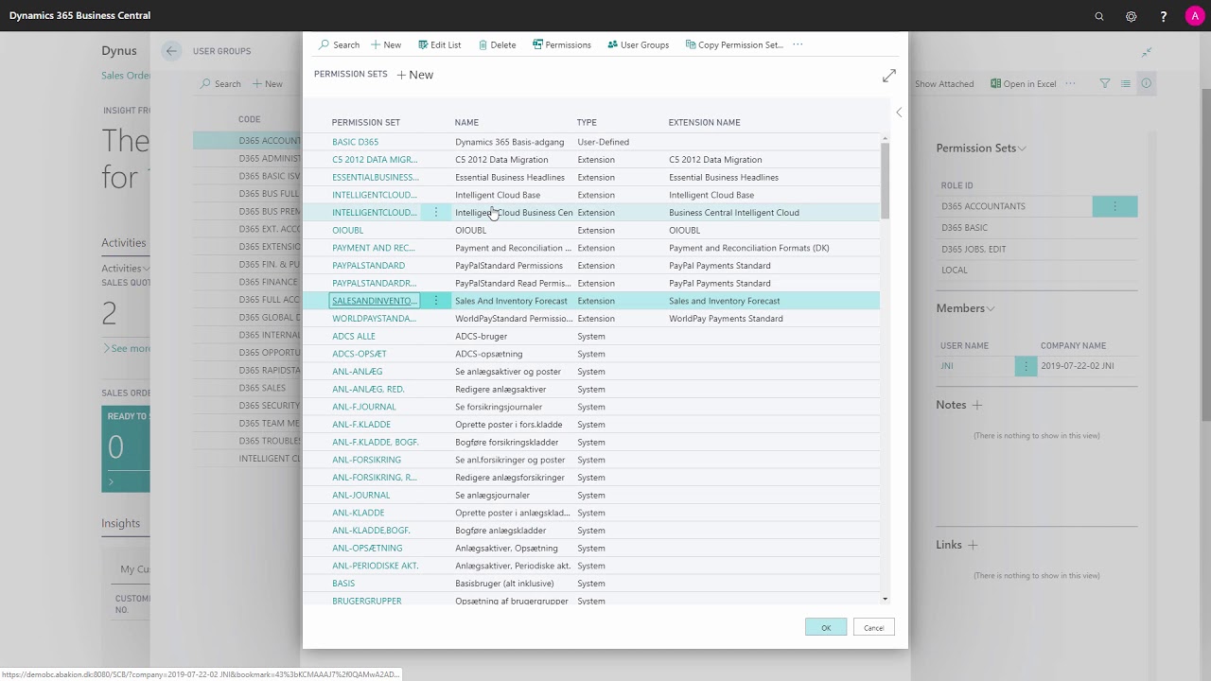Sort by the Extension Name column header
Screen dimensions: 1211x681
[x=704, y=122]
